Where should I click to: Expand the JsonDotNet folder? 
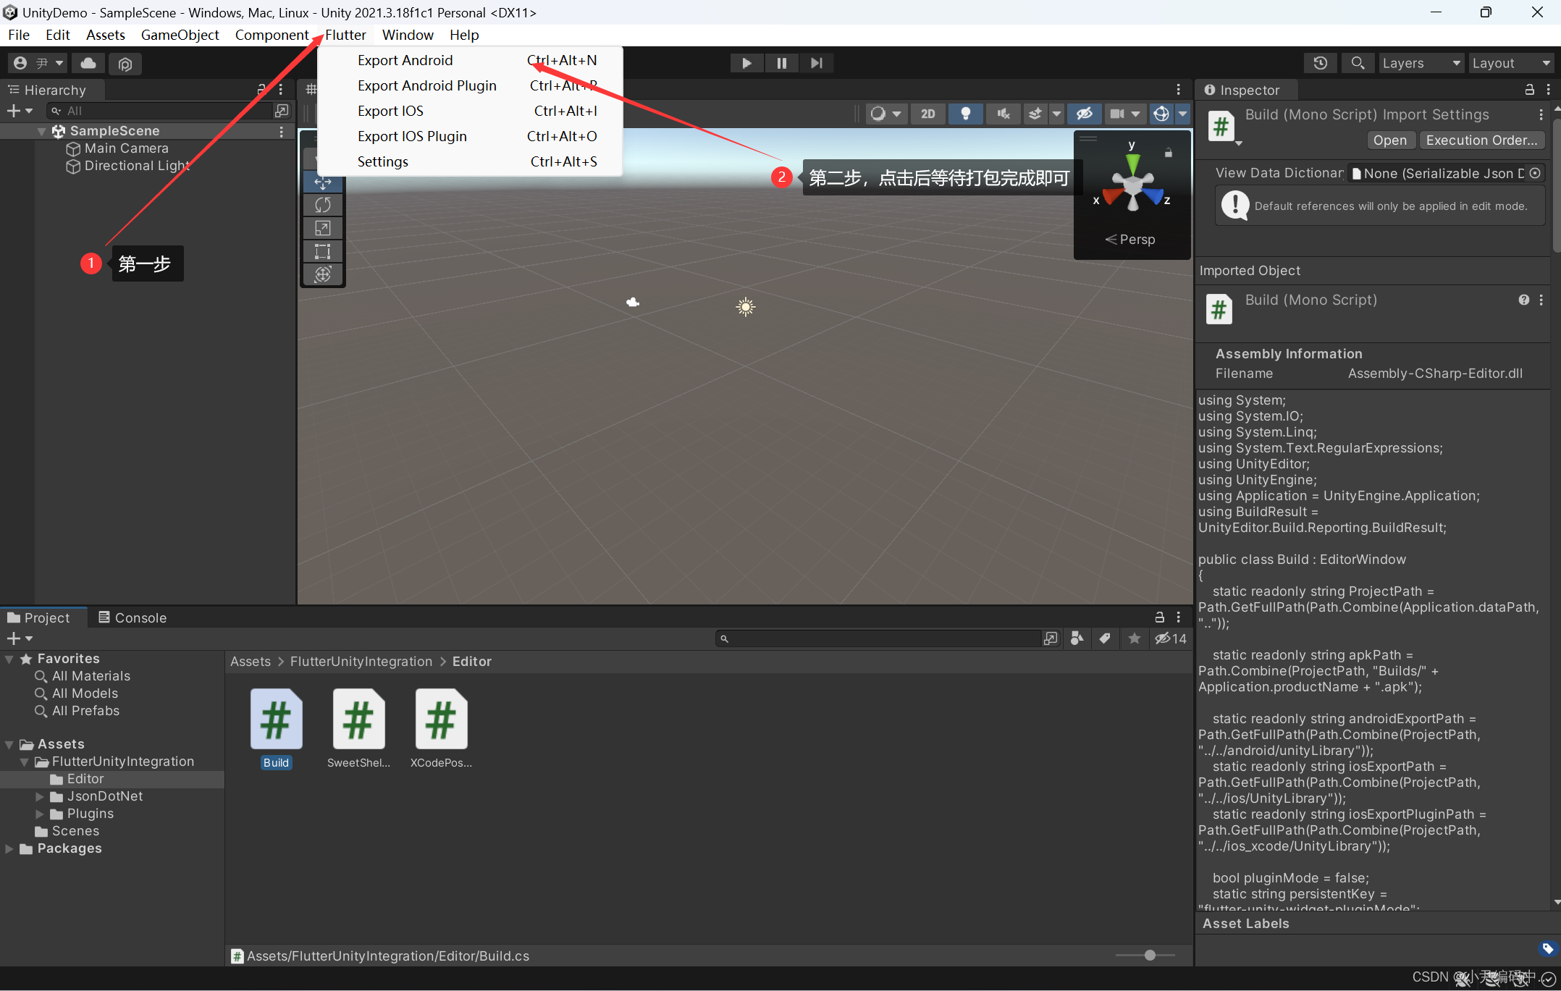pos(40,796)
